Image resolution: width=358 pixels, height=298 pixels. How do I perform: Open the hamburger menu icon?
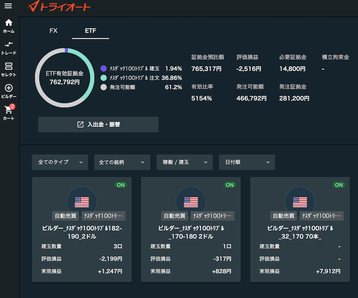tap(8, 6)
